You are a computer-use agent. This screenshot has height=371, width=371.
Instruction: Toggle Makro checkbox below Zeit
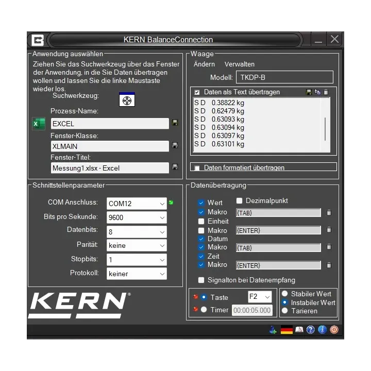(201, 265)
